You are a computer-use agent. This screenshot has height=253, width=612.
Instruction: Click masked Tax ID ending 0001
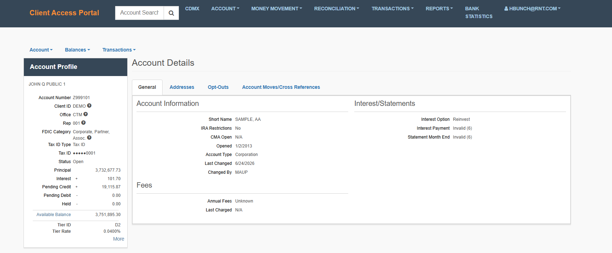pyautogui.click(x=84, y=153)
